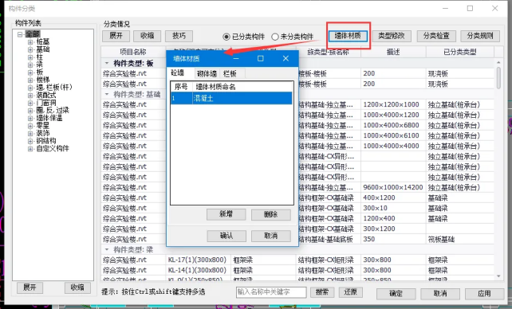Image resolution: width=512 pixels, height=309 pixels.
Task: Collapse the 构件类型: 梁 group
Action: click(x=106, y=250)
